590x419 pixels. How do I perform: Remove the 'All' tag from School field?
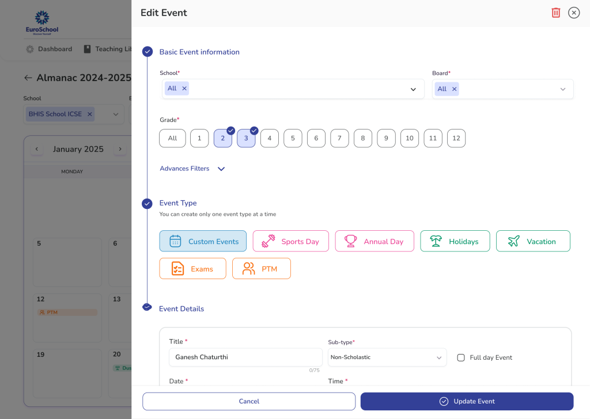[x=184, y=89]
